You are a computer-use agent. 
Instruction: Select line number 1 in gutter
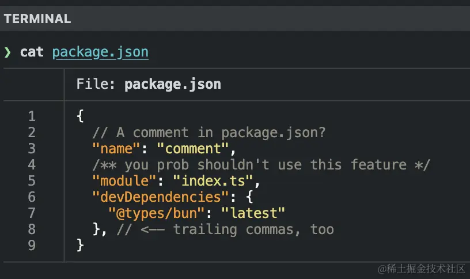coord(32,116)
